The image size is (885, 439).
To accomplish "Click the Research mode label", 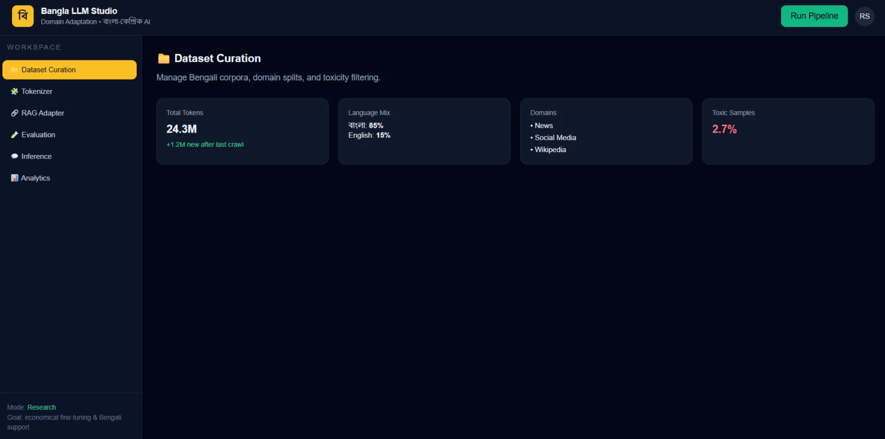I will pyautogui.click(x=41, y=407).
